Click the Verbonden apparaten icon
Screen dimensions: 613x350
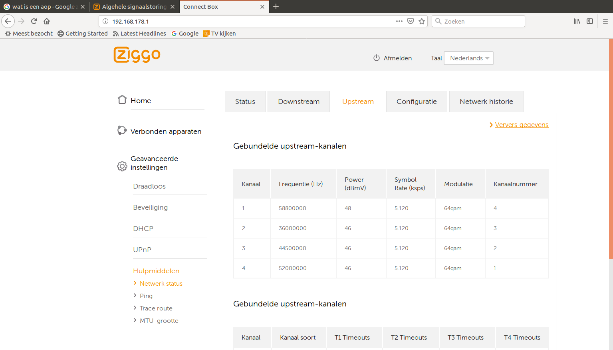(x=122, y=130)
